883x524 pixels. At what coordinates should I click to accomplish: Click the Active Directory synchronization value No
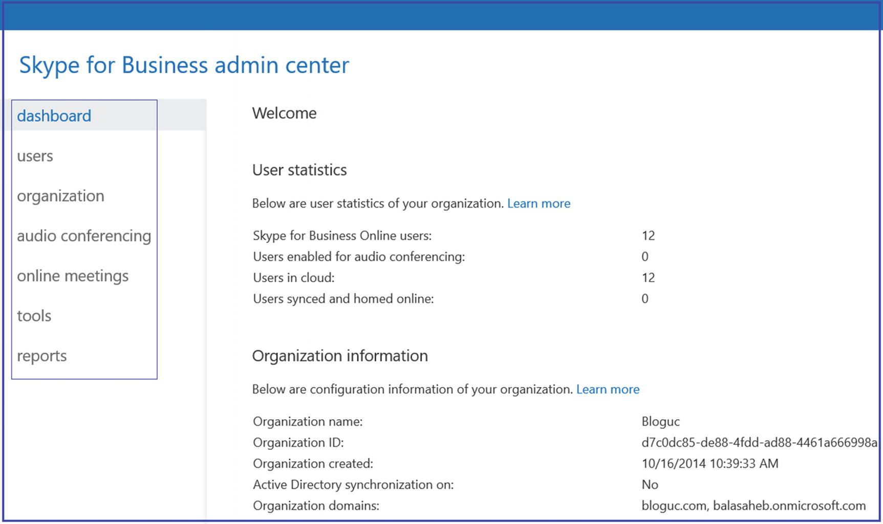650,485
